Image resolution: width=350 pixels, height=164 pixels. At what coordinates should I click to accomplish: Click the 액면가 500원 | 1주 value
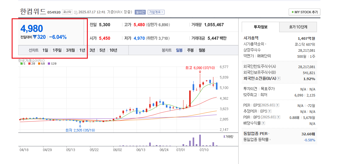[x=306, y=56]
